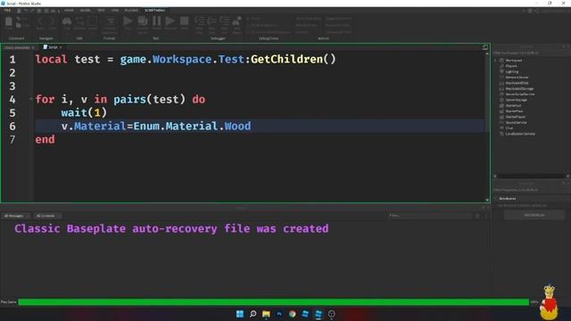The height and width of the screenshot is (321, 571).
Task: Open File Explorer from the taskbar
Action: [x=266, y=314]
